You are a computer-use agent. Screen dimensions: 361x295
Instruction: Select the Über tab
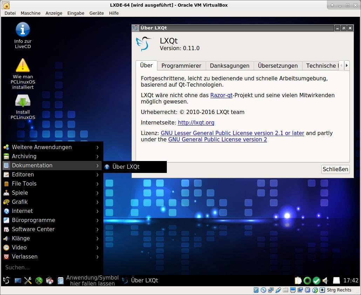click(x=146, y=66)
